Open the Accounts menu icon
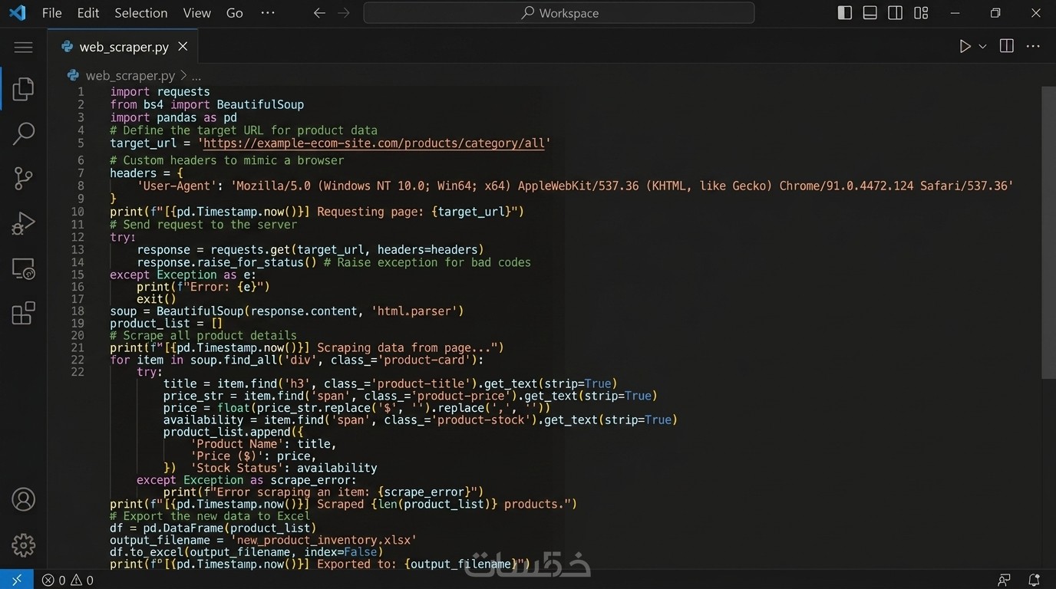This screenshot has height=589, width=1056. point(24,499)
